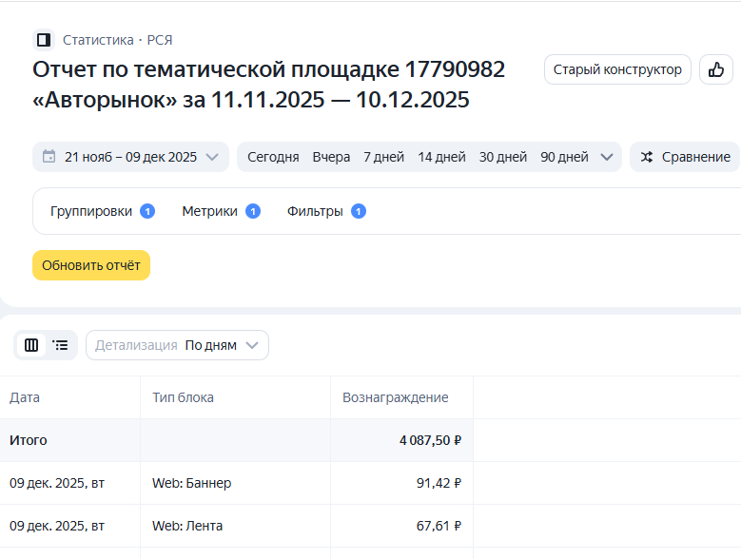
Task: Select the 7 дней period preset
Action: (x=383, y=157)
